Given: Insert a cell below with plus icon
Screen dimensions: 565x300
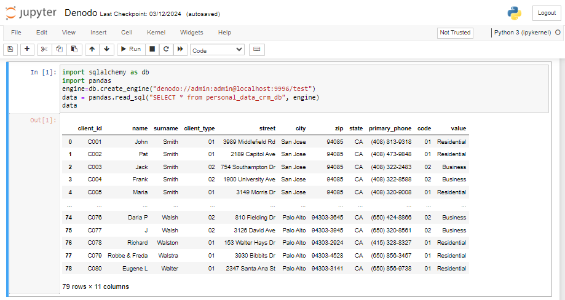Looking at the screenshot, I should (x=27, y=49).
